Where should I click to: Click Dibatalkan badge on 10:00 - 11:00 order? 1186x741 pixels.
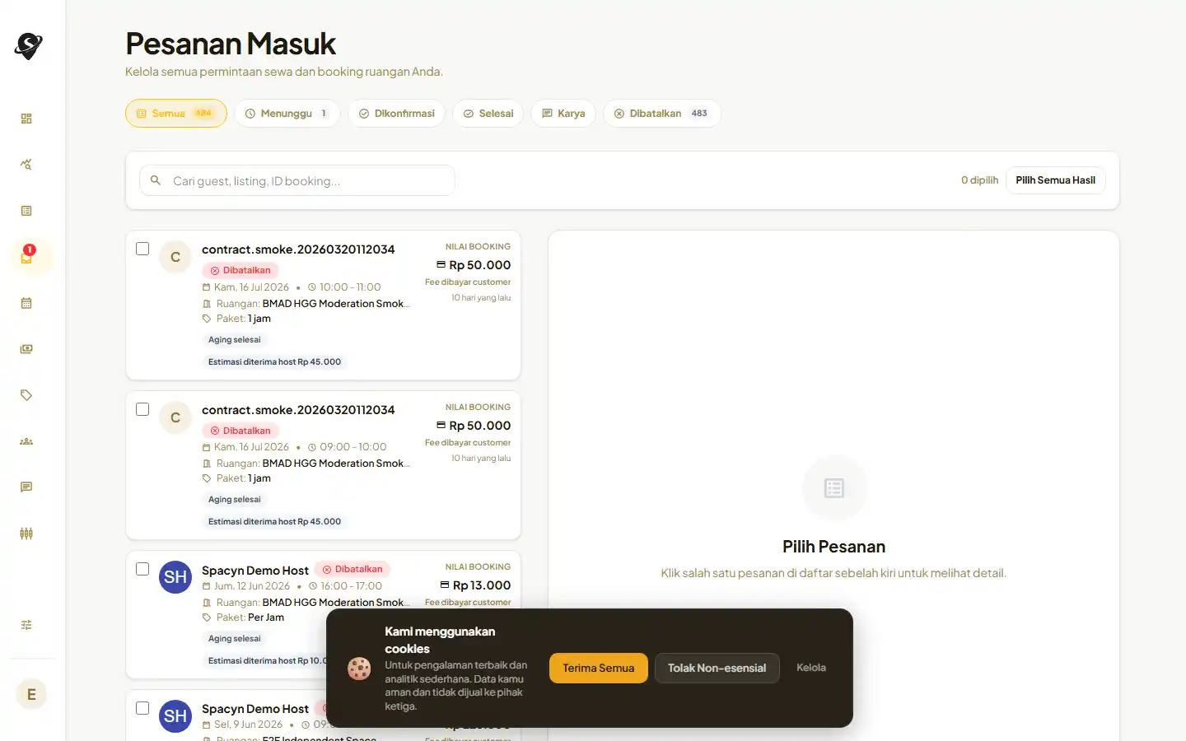tap(240, 270)
